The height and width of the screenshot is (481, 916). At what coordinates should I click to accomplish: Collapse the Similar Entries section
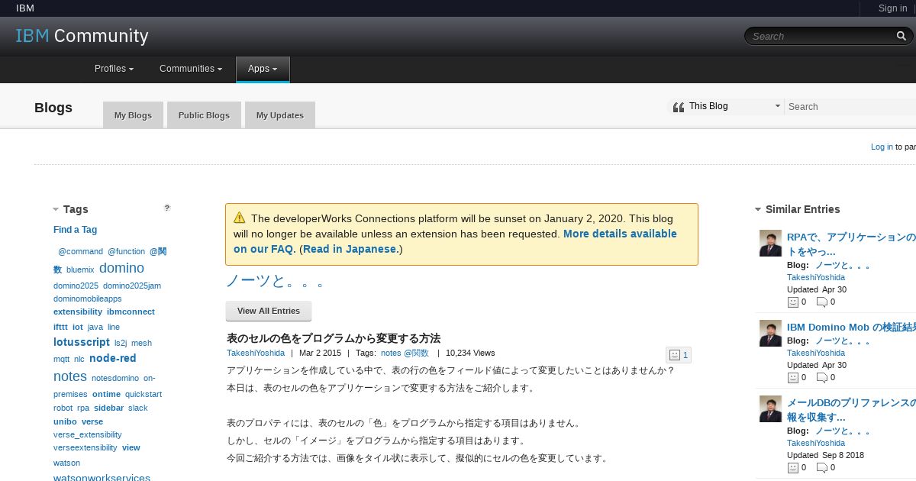pos(758,209)
